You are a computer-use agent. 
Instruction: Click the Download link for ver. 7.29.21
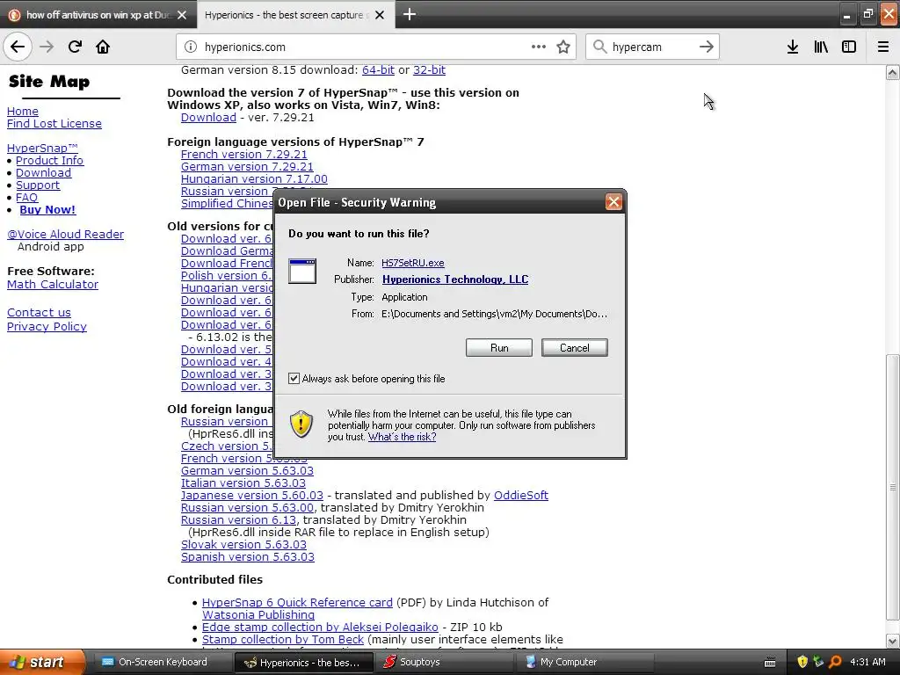point(208,117)
